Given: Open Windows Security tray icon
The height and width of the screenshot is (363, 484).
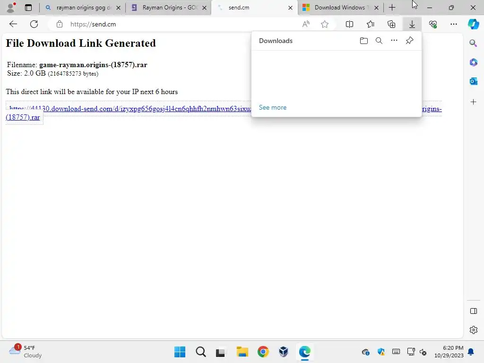Looking at the screenshot, I should coord(381,352).
